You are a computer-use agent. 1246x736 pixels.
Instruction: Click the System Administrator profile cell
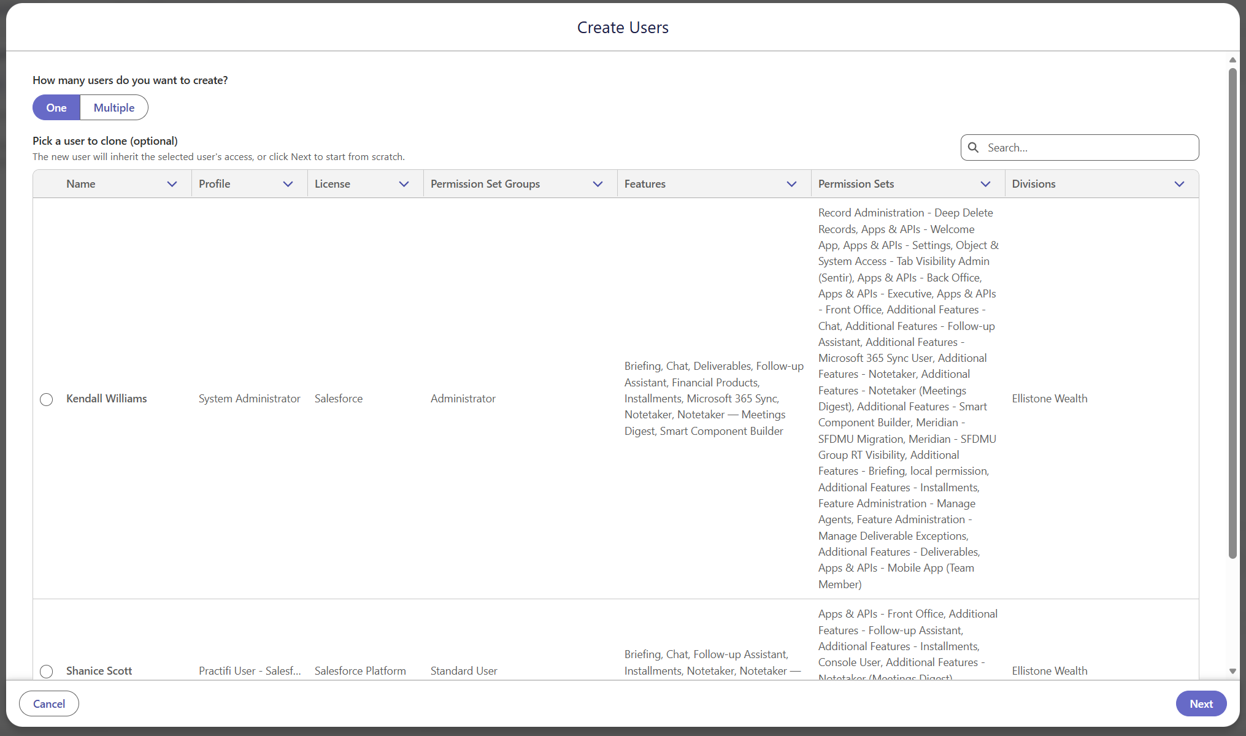pos(250,399)
